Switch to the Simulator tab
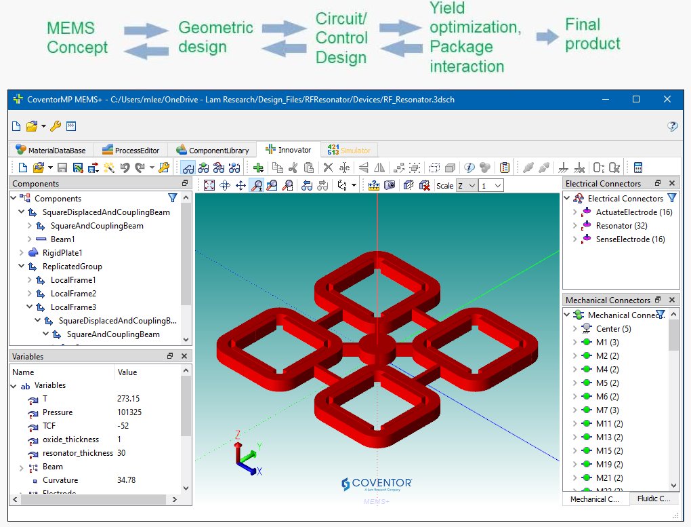The image size is (691, 527). click(x=349, y=150)
